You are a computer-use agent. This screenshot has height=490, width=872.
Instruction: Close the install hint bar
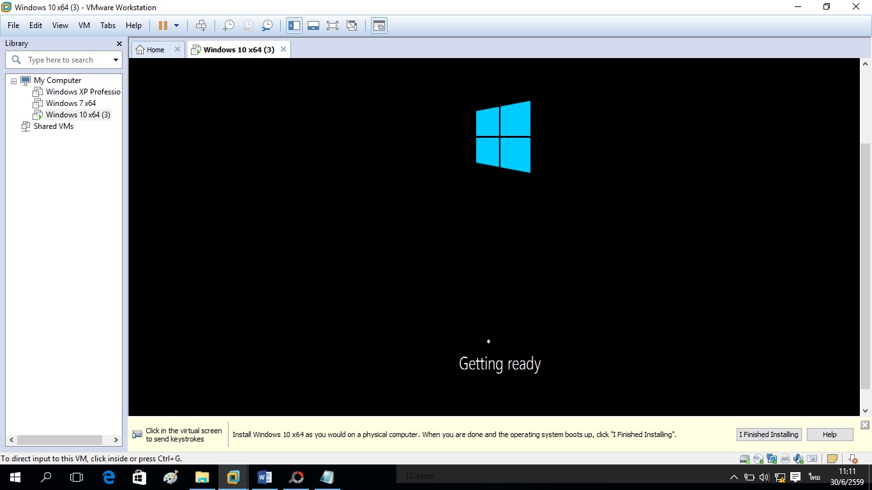pyautogui.click(x=865, y=425)
